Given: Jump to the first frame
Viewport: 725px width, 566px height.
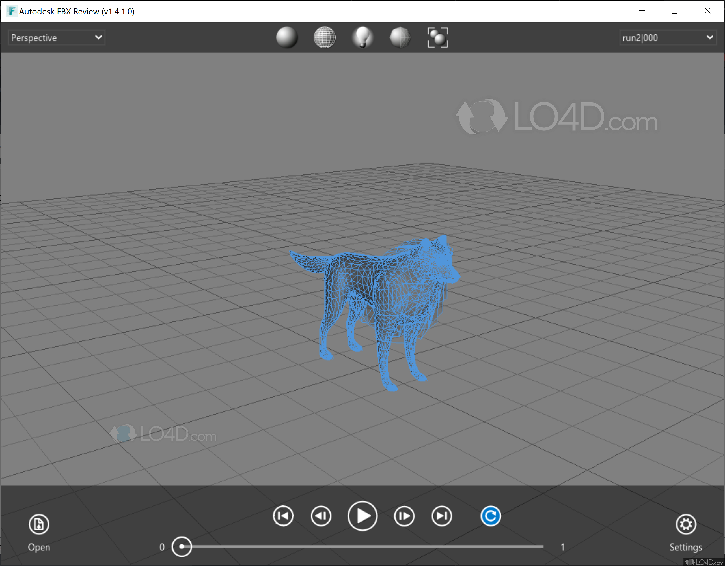Looking at the screenshot, I should [x=283, y=516].
